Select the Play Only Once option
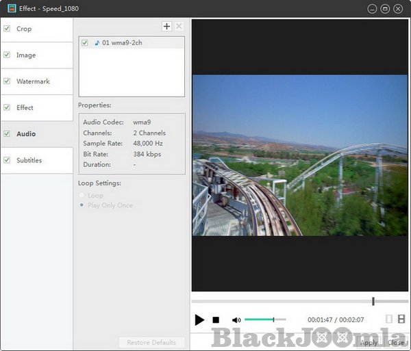Screen dimensions: 411x351 [83, 205]
